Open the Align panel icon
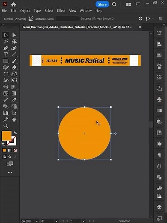 (x=159, y=44)
